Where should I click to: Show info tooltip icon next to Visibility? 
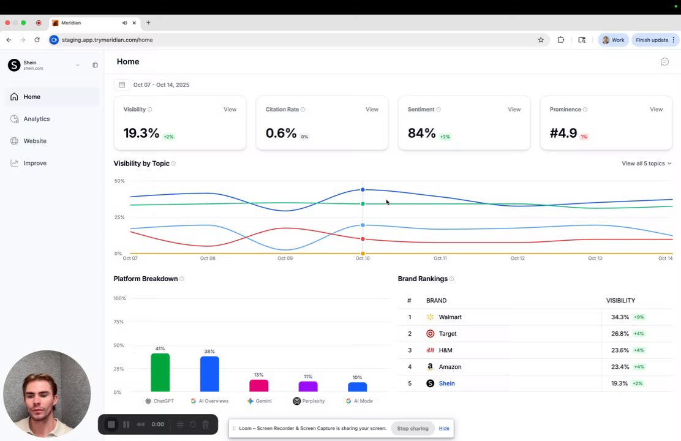150,110
